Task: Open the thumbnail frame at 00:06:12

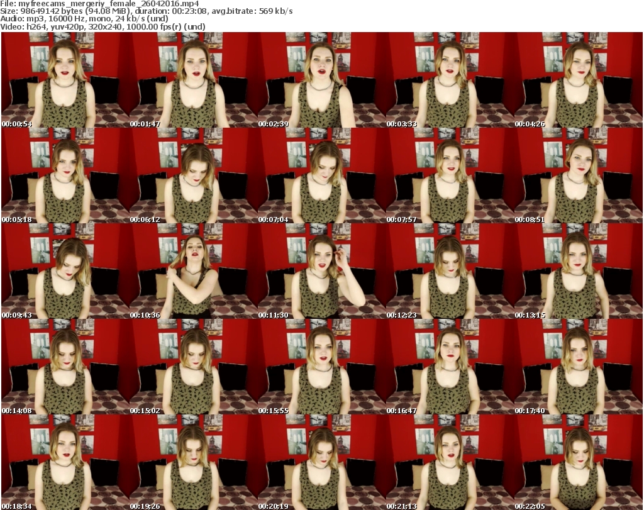Action: click(x=194, y=175)
